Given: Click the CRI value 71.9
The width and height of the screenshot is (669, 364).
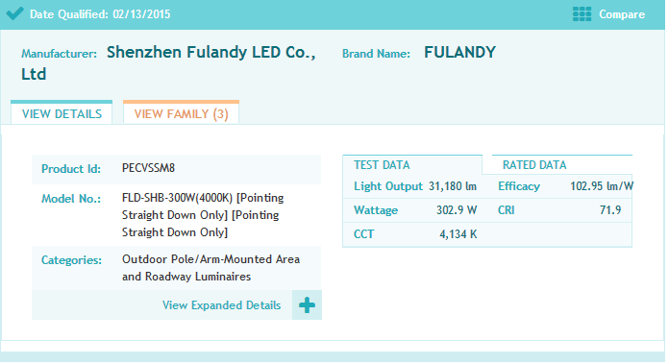Looking at the screenshot, I should click(610, 210).
